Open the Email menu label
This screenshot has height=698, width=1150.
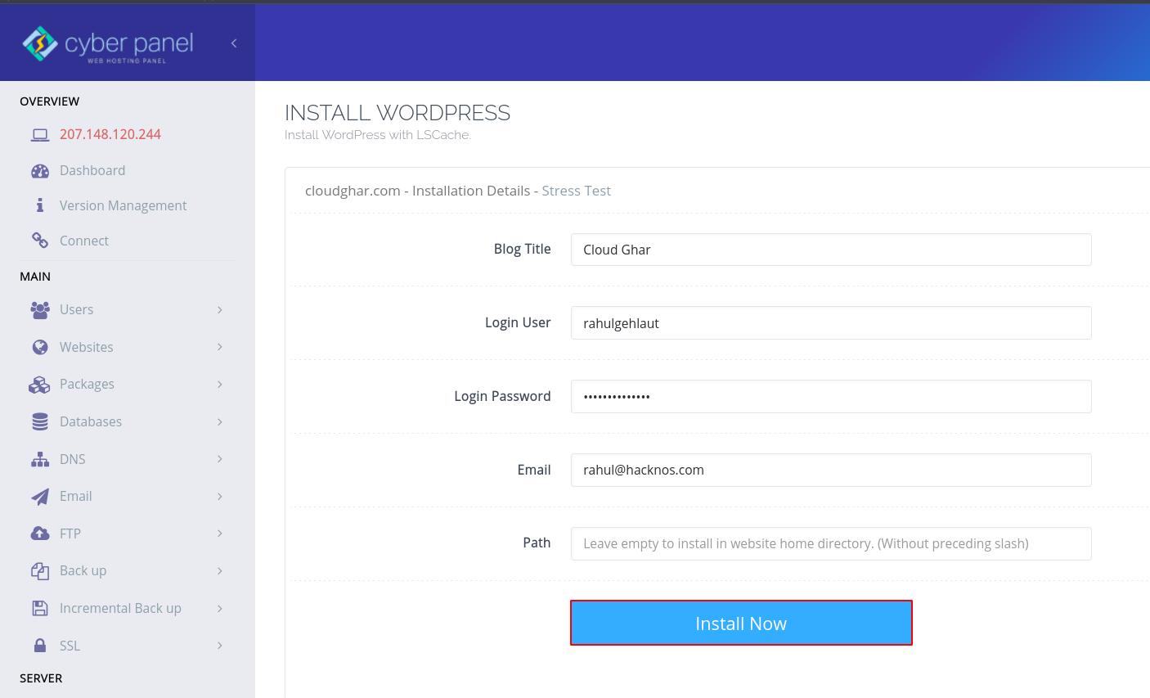coord(76,496)
